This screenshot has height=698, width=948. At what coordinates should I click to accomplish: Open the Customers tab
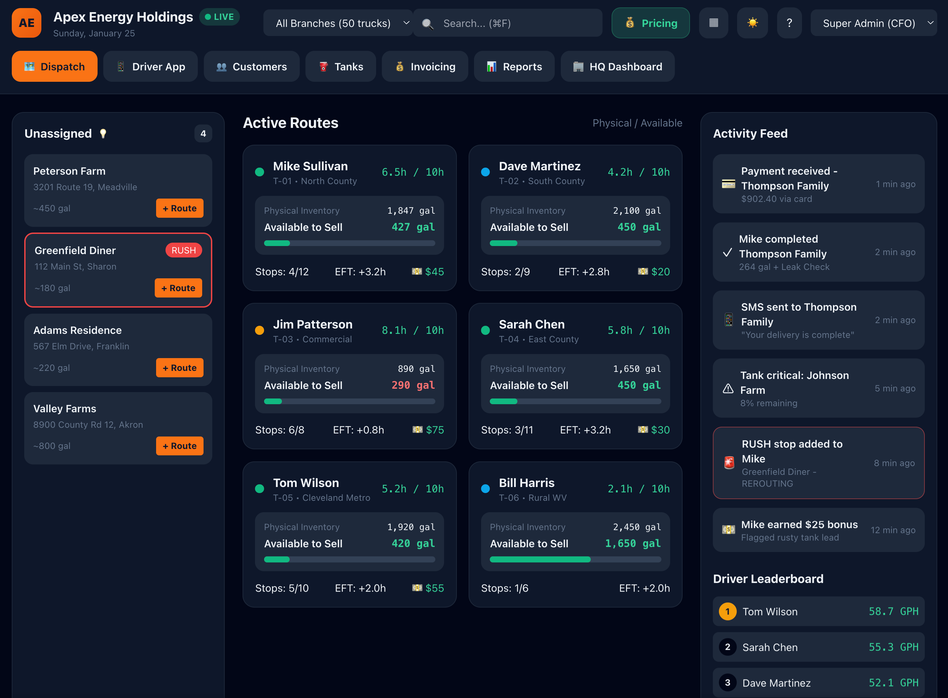[x=251, y=66]
